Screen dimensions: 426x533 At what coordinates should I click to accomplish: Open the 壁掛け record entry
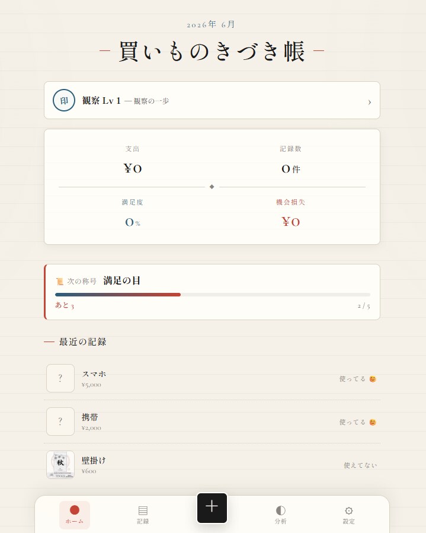(212, 465)
